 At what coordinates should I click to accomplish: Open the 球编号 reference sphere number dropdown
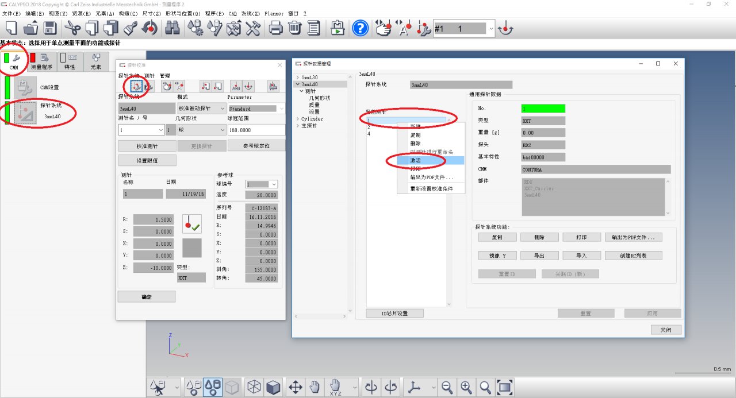pyautogui.click(x=274, y=184)
